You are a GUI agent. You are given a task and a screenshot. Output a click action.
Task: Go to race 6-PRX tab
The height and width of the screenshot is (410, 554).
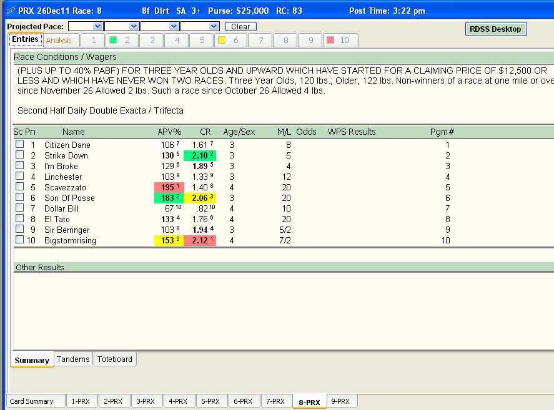(x=243, y=401)
